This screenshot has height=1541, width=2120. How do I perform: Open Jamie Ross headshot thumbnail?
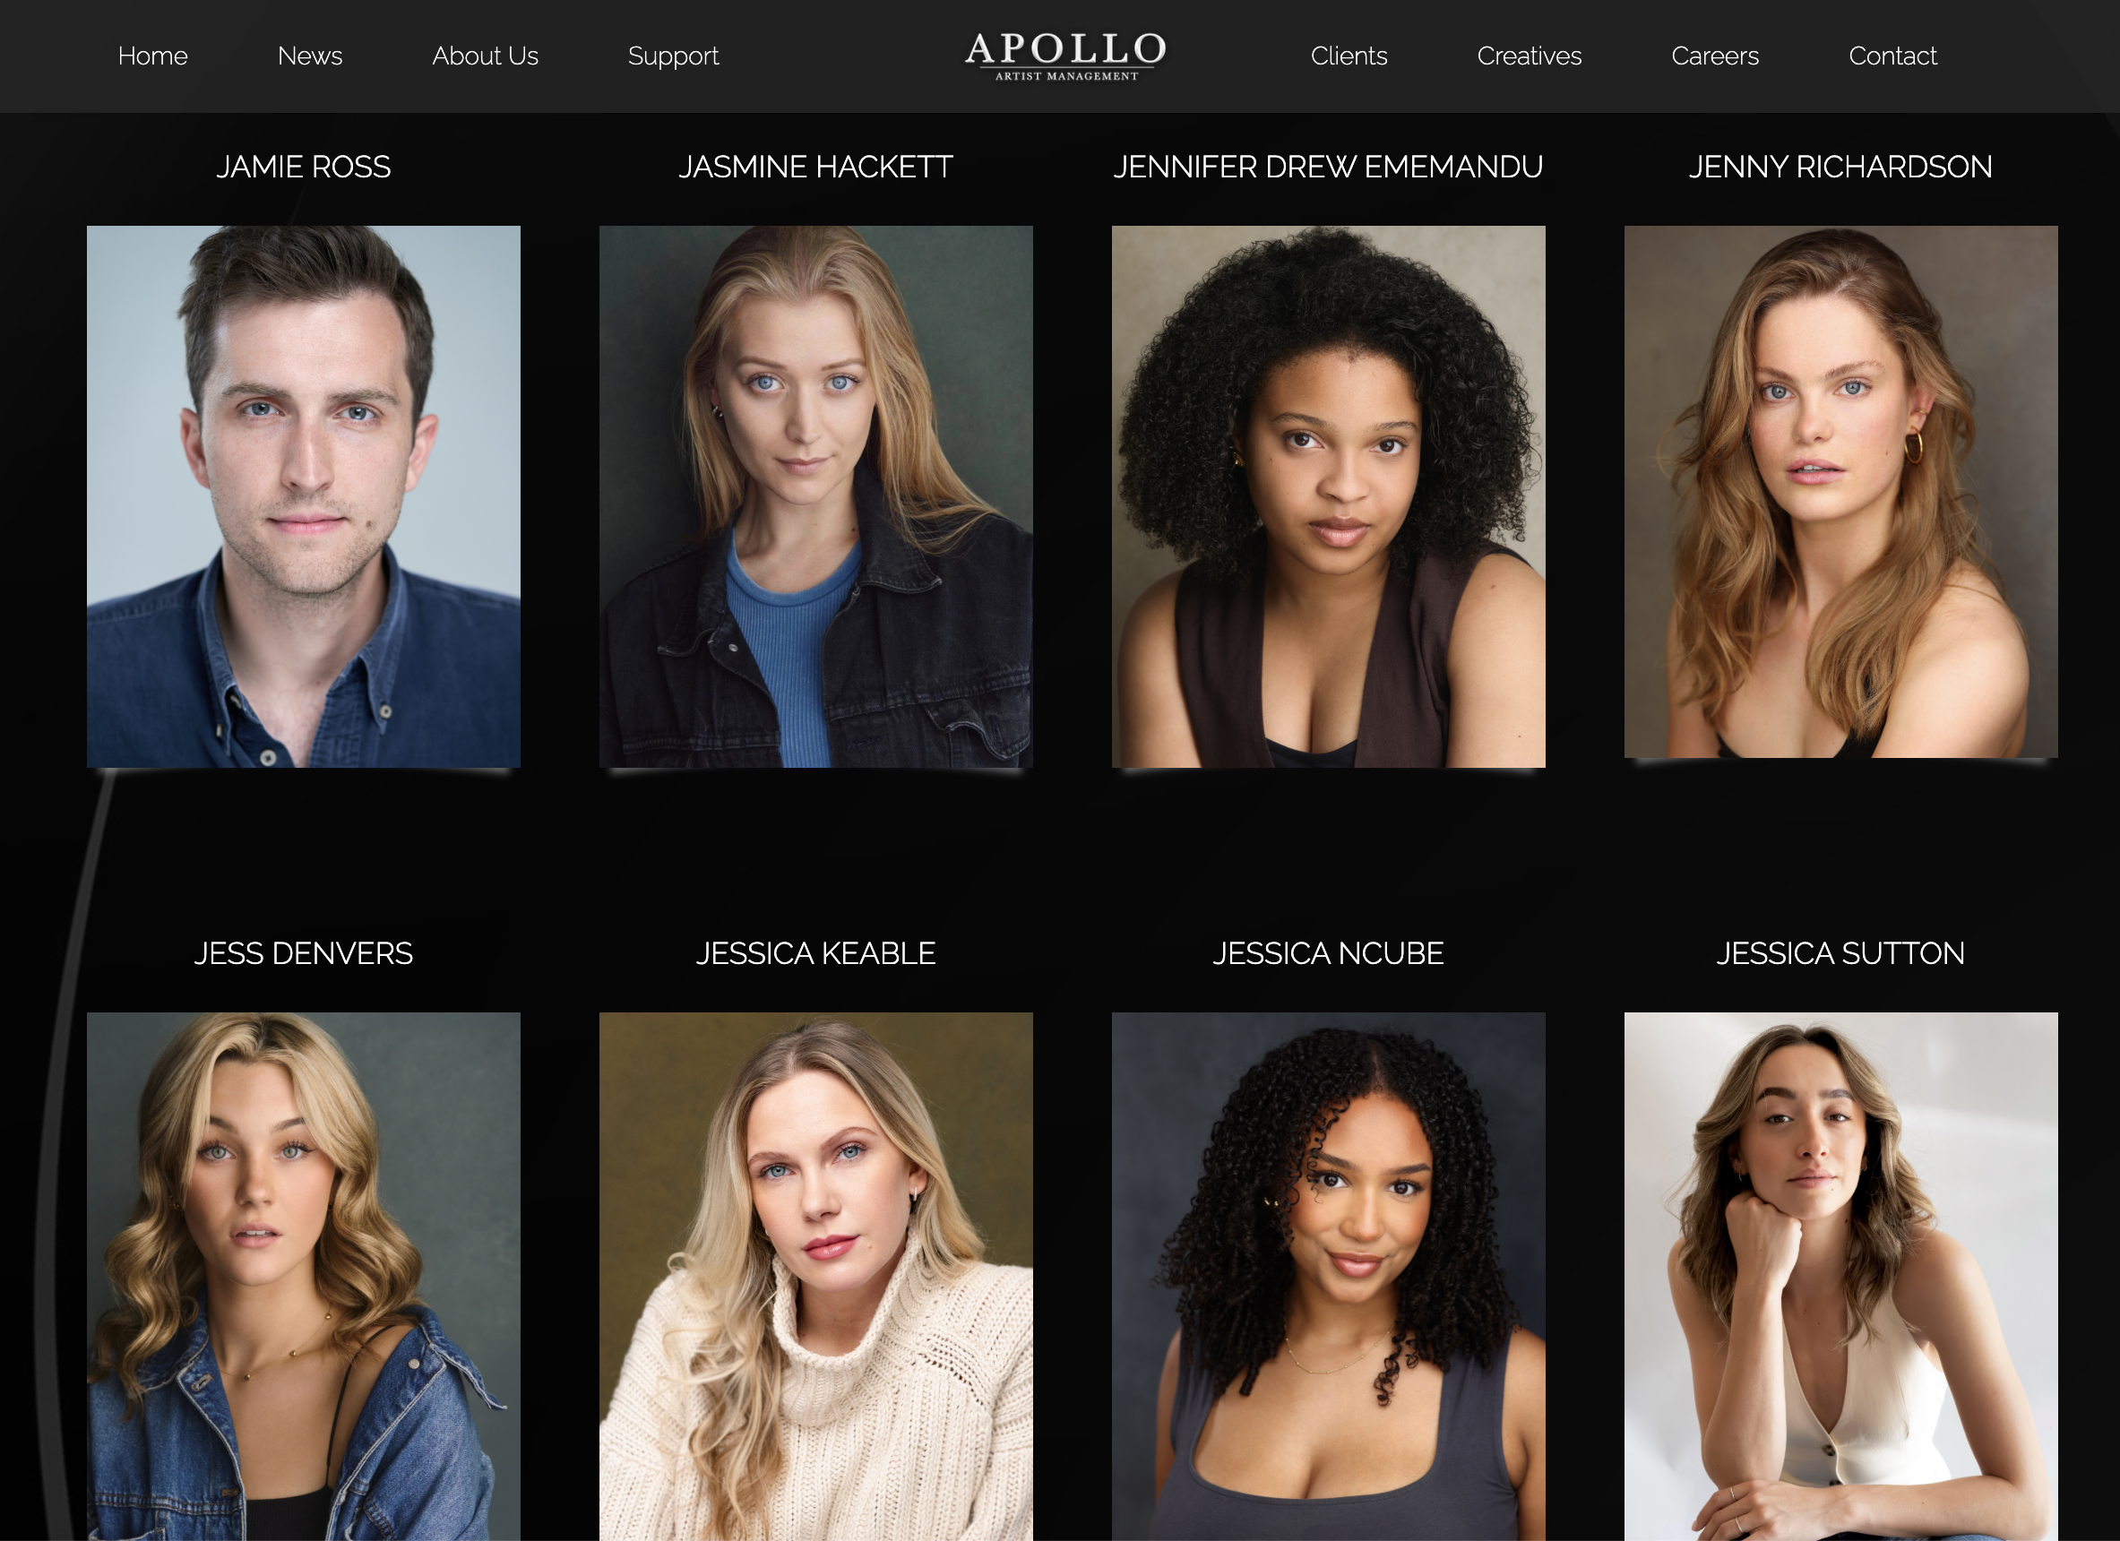pos(304,496)
